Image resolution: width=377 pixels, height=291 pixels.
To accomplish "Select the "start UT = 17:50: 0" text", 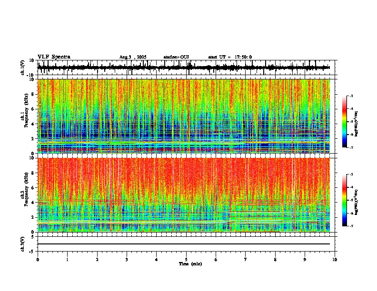I will tap(230, 57).
